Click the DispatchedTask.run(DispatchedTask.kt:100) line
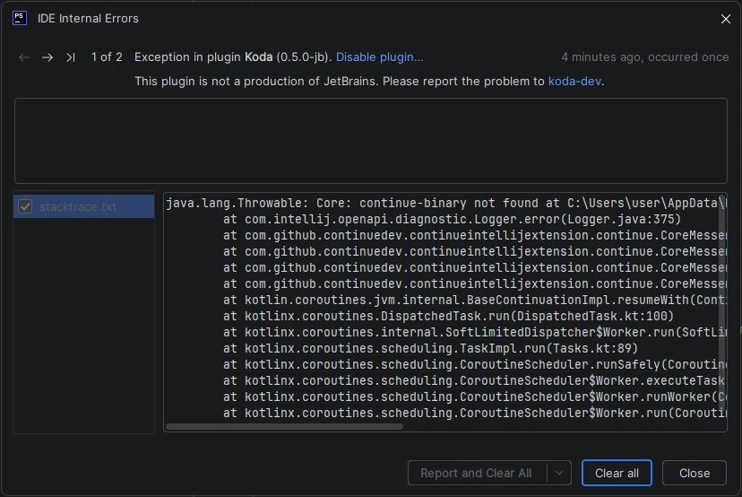 pos(448,316)
